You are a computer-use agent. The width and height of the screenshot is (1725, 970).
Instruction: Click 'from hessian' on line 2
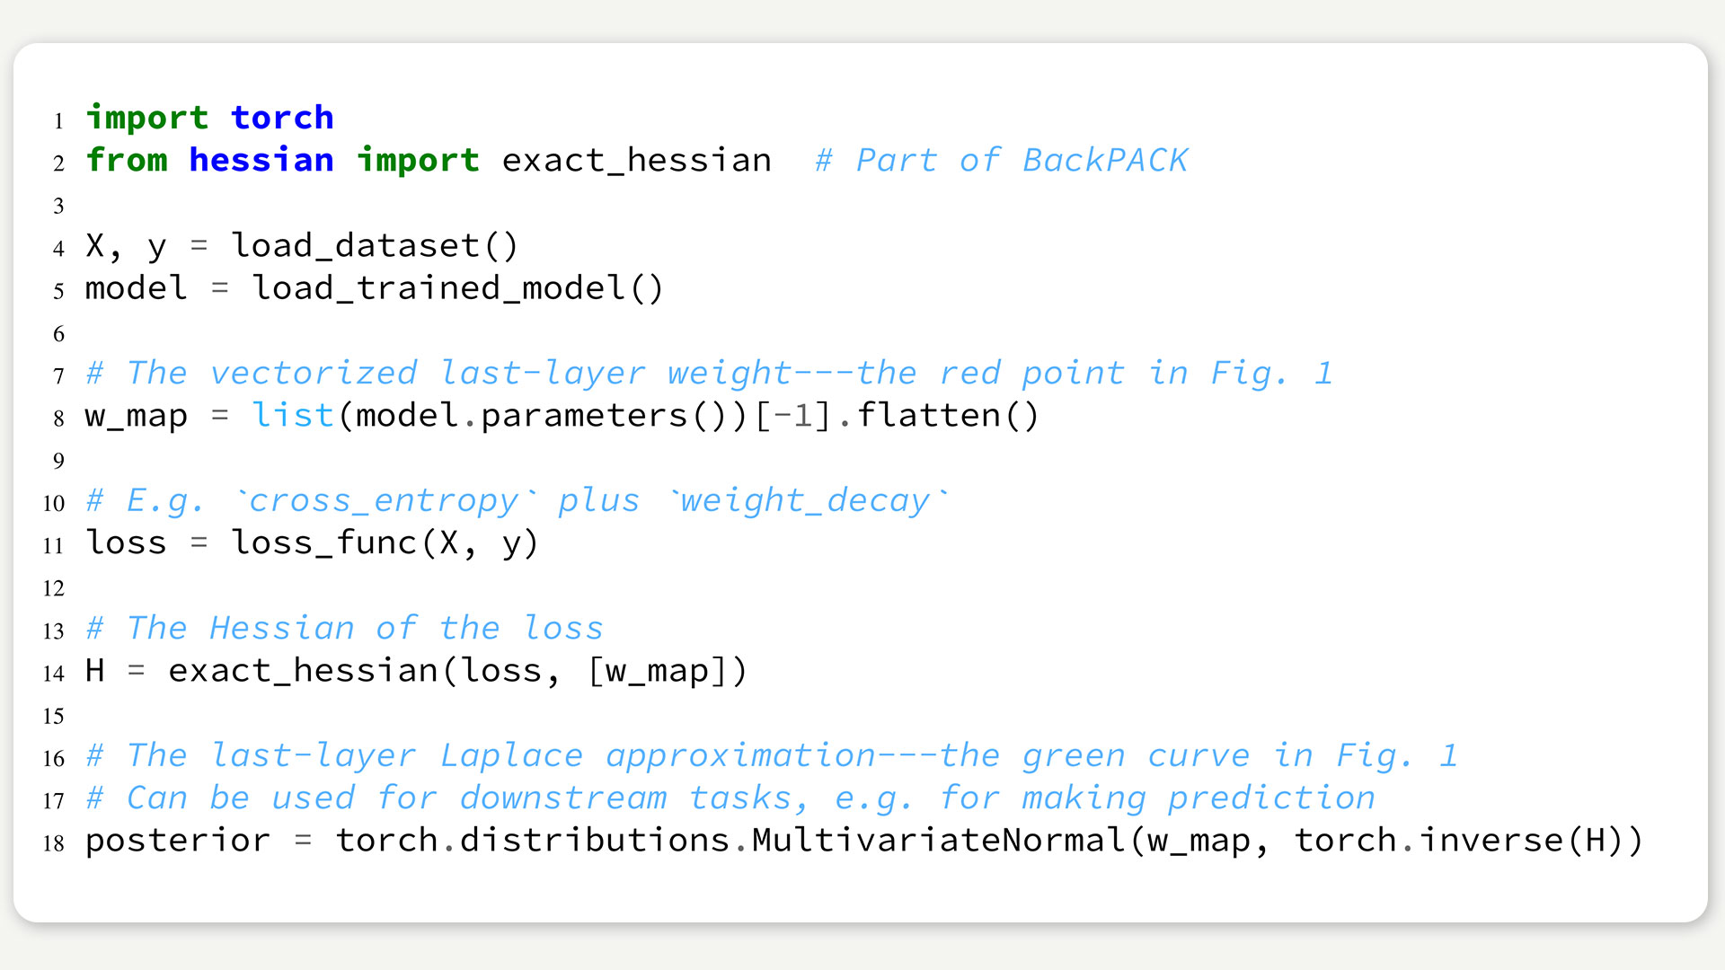click(x=209, y=161)
